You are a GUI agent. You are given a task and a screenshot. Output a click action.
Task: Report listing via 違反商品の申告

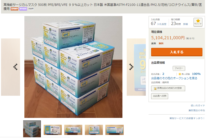[x=197, y=110]
